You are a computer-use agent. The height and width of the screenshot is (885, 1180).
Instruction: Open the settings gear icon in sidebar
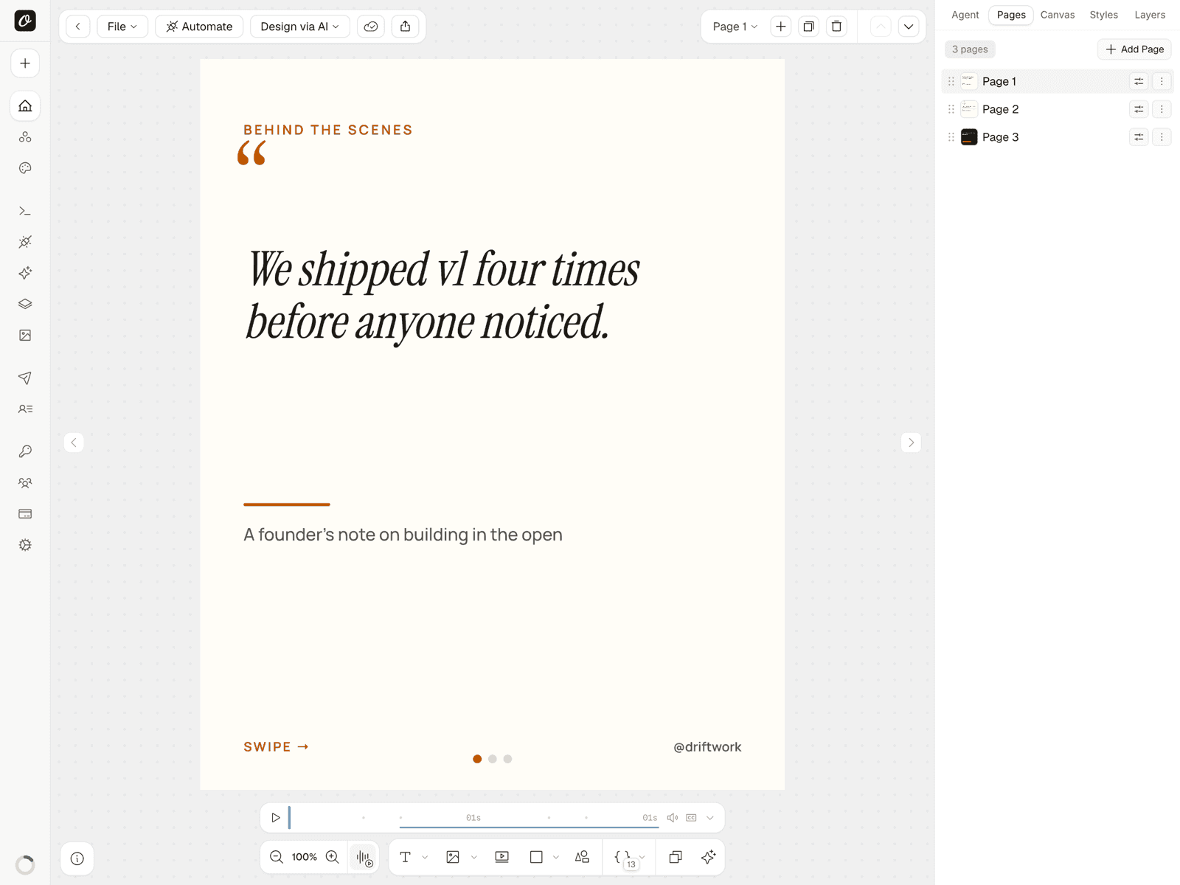tap(25, 545)
